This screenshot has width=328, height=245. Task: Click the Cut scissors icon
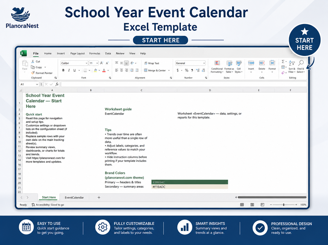pyautogui.click(x=33, y=62)
